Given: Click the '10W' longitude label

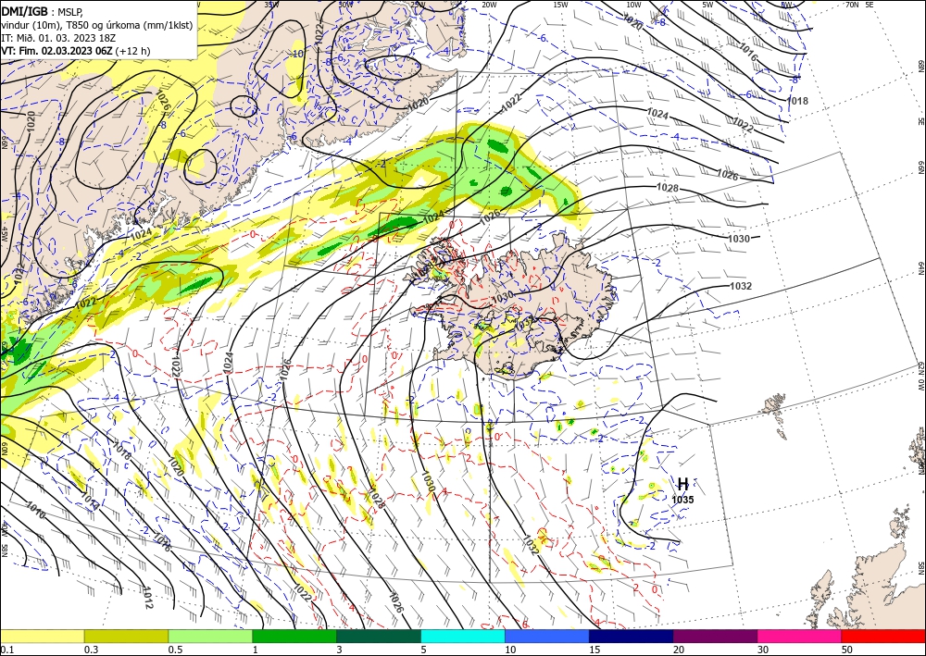Looking at the screenshot, I should click(x=633, y=5).
